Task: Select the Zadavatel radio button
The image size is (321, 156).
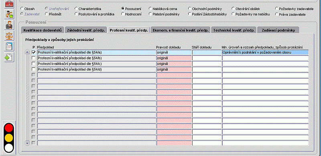Action: (22, 14)
